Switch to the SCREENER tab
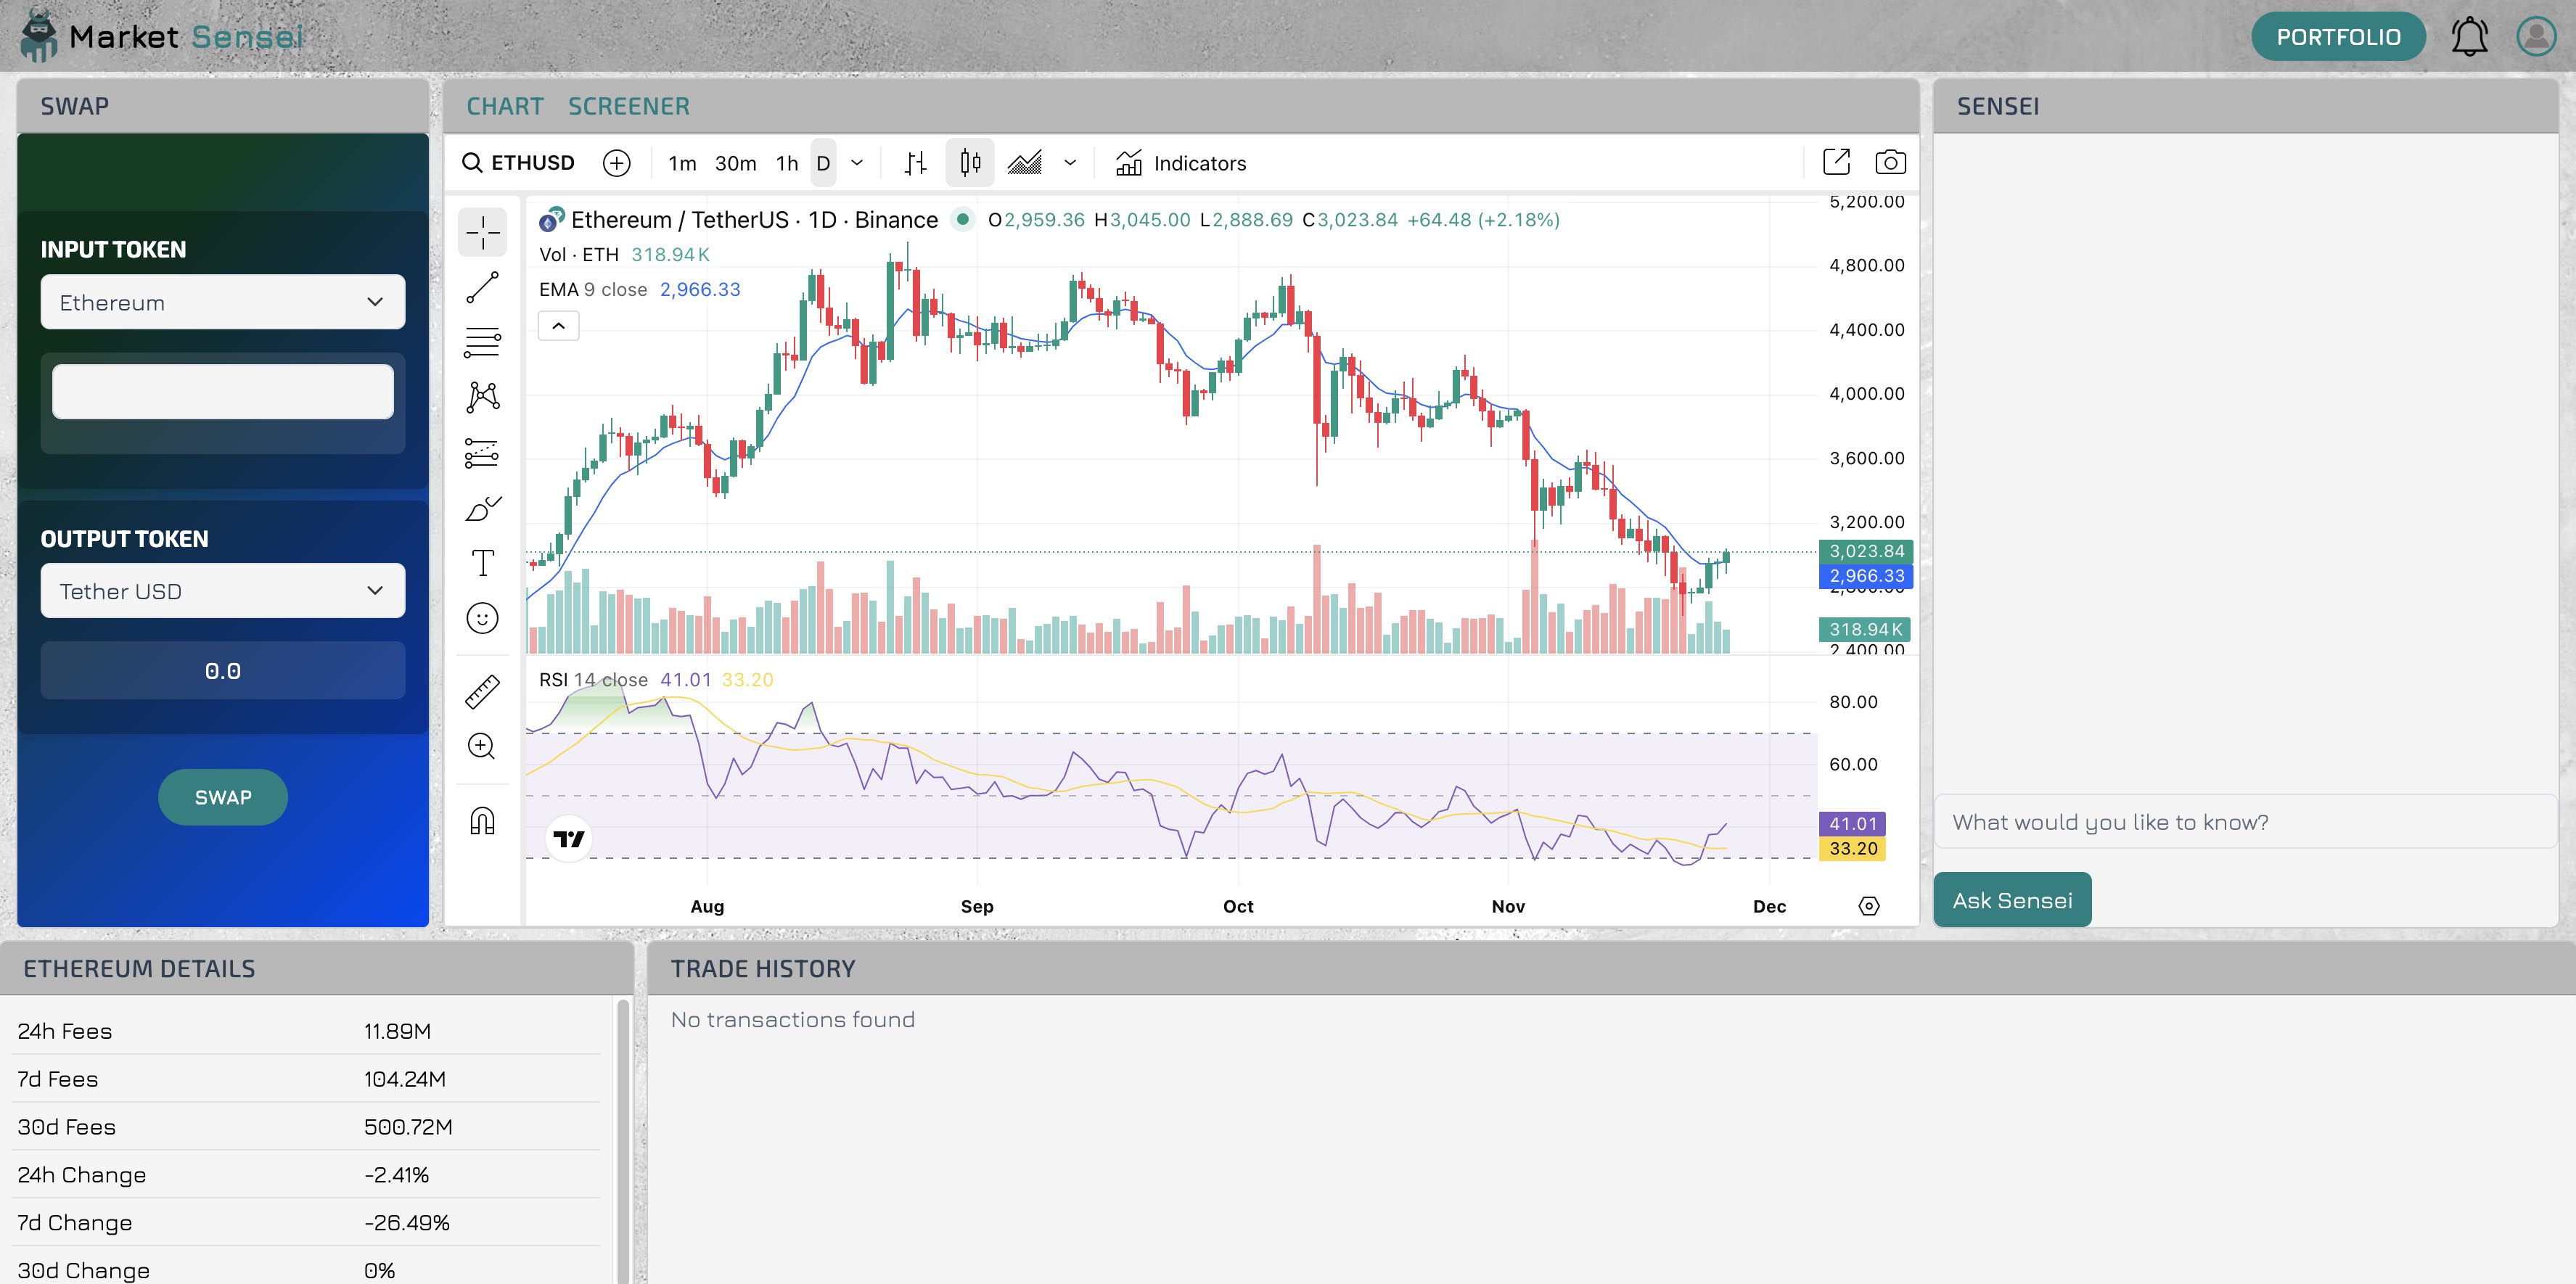 tap(628, 106)
